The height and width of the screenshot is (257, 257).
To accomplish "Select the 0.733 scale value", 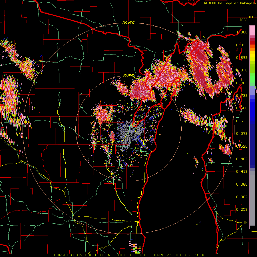I will 242,96.
